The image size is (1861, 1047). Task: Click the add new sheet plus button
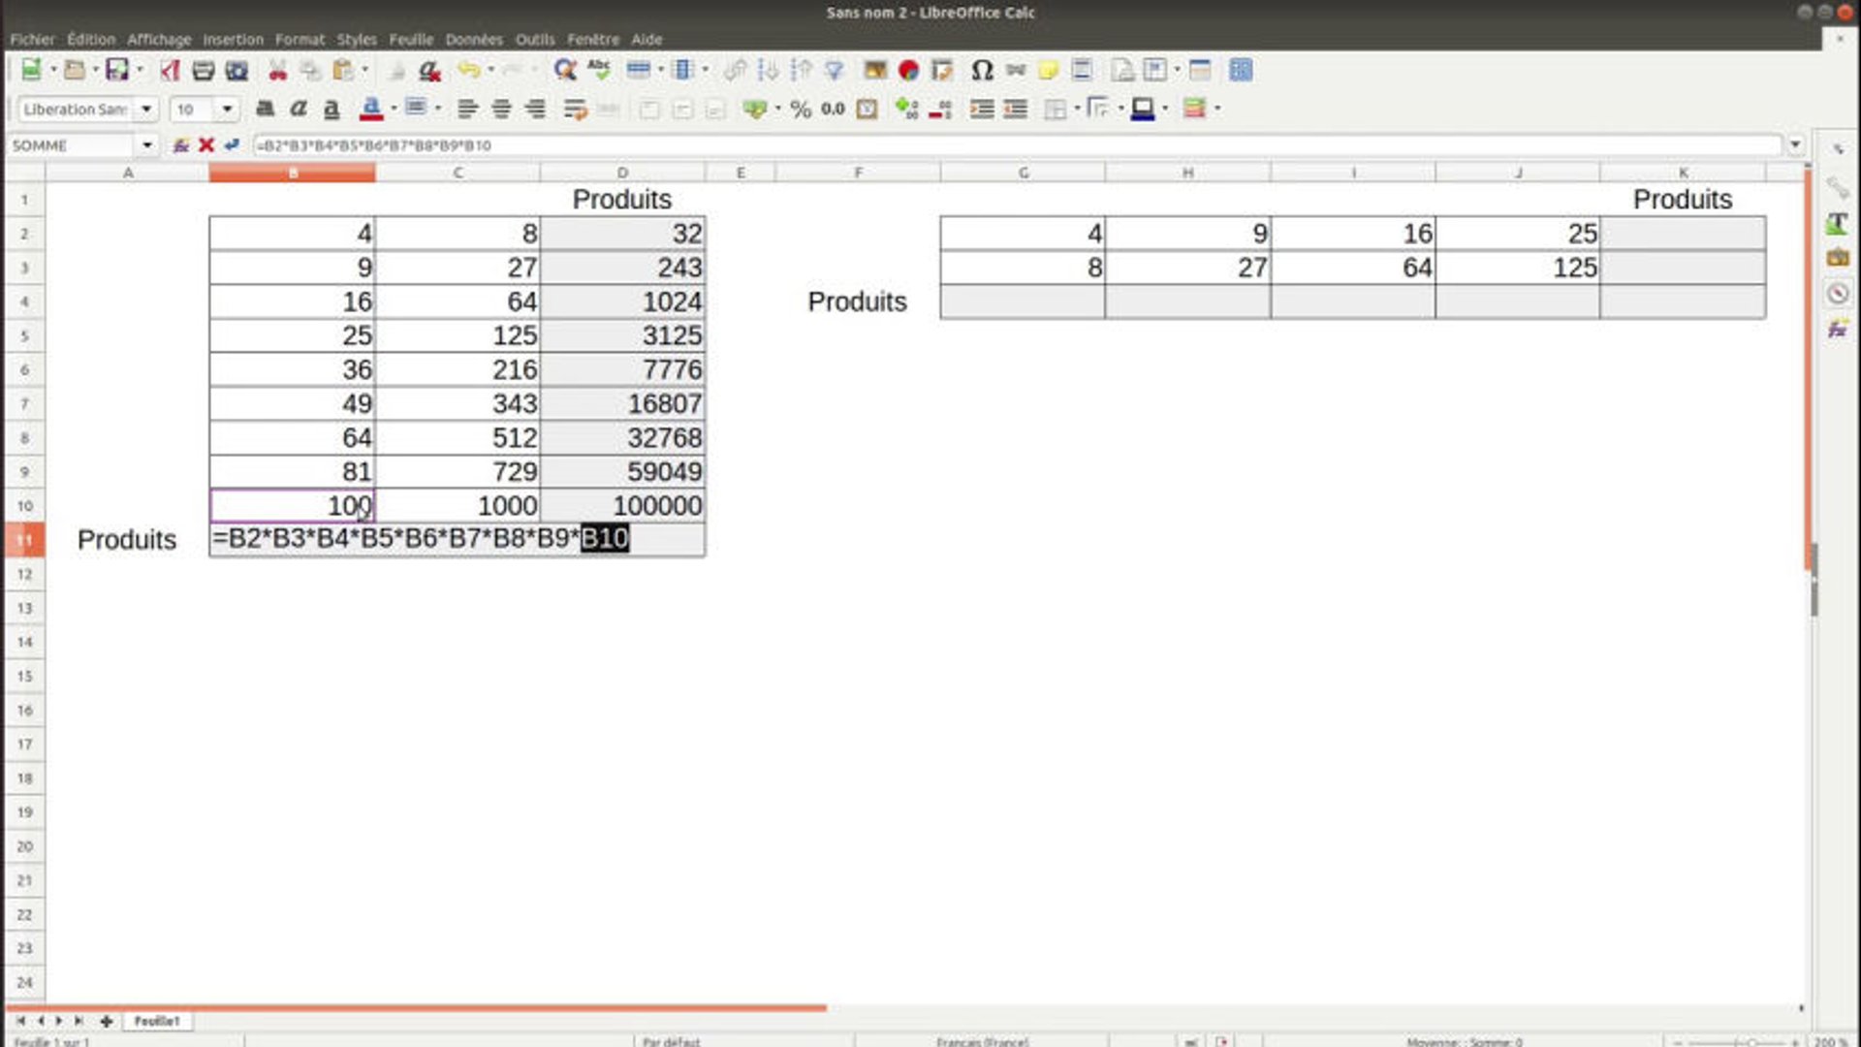[106, 1021]
